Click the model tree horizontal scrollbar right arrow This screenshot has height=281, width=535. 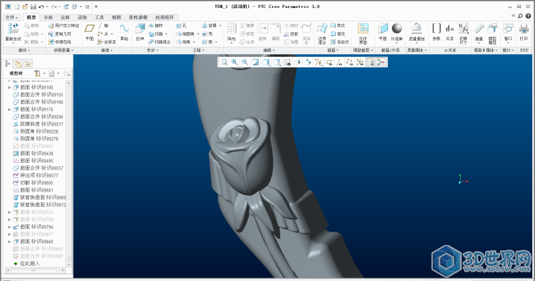click(x=63, y=270)
